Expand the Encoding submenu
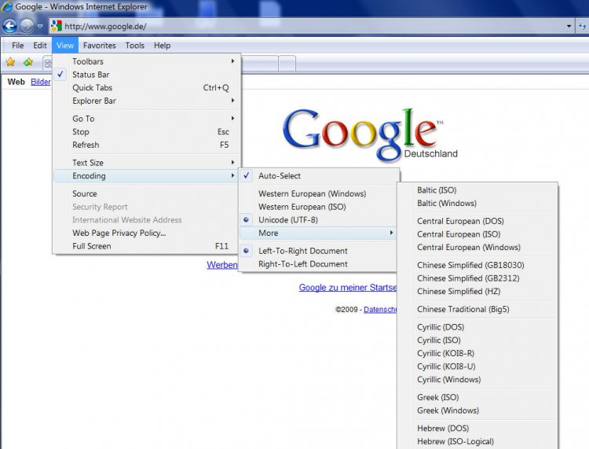589x449 pixels. (146, 175)
